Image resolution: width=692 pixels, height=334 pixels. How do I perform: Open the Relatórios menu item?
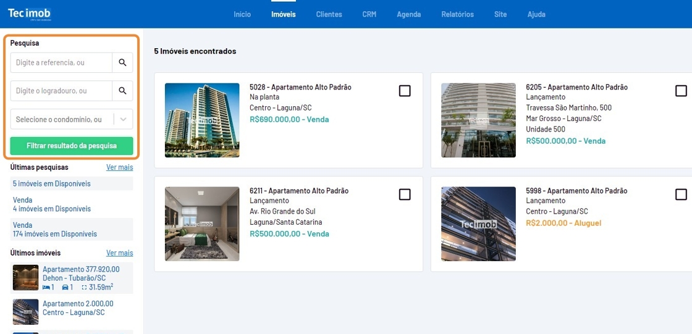click(457, 14)
